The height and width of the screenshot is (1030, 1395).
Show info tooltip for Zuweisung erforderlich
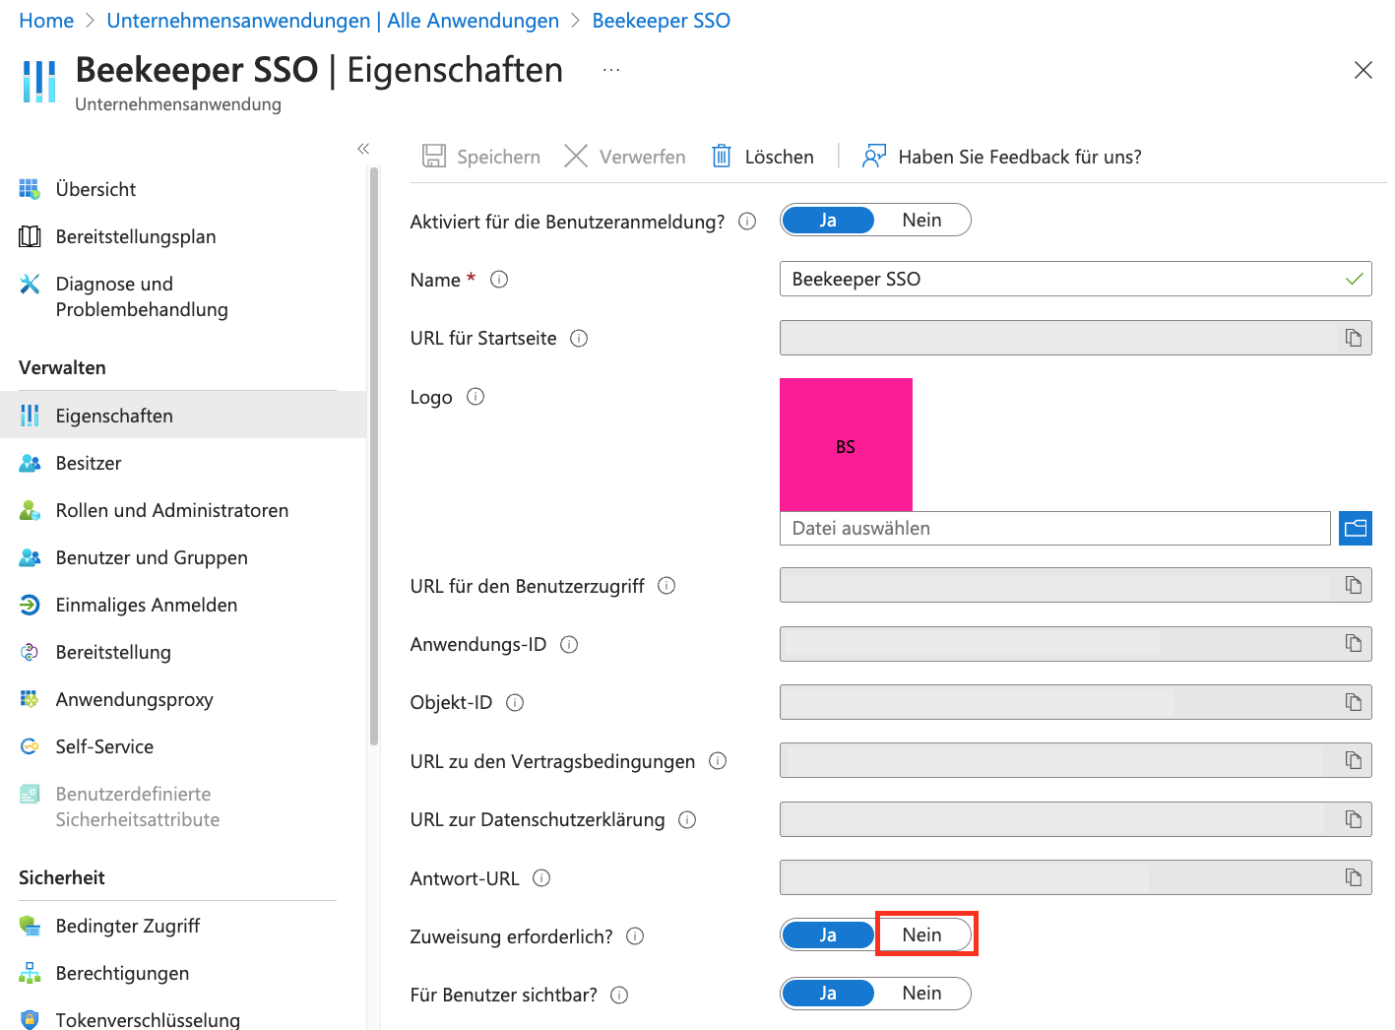click(635, 936)
